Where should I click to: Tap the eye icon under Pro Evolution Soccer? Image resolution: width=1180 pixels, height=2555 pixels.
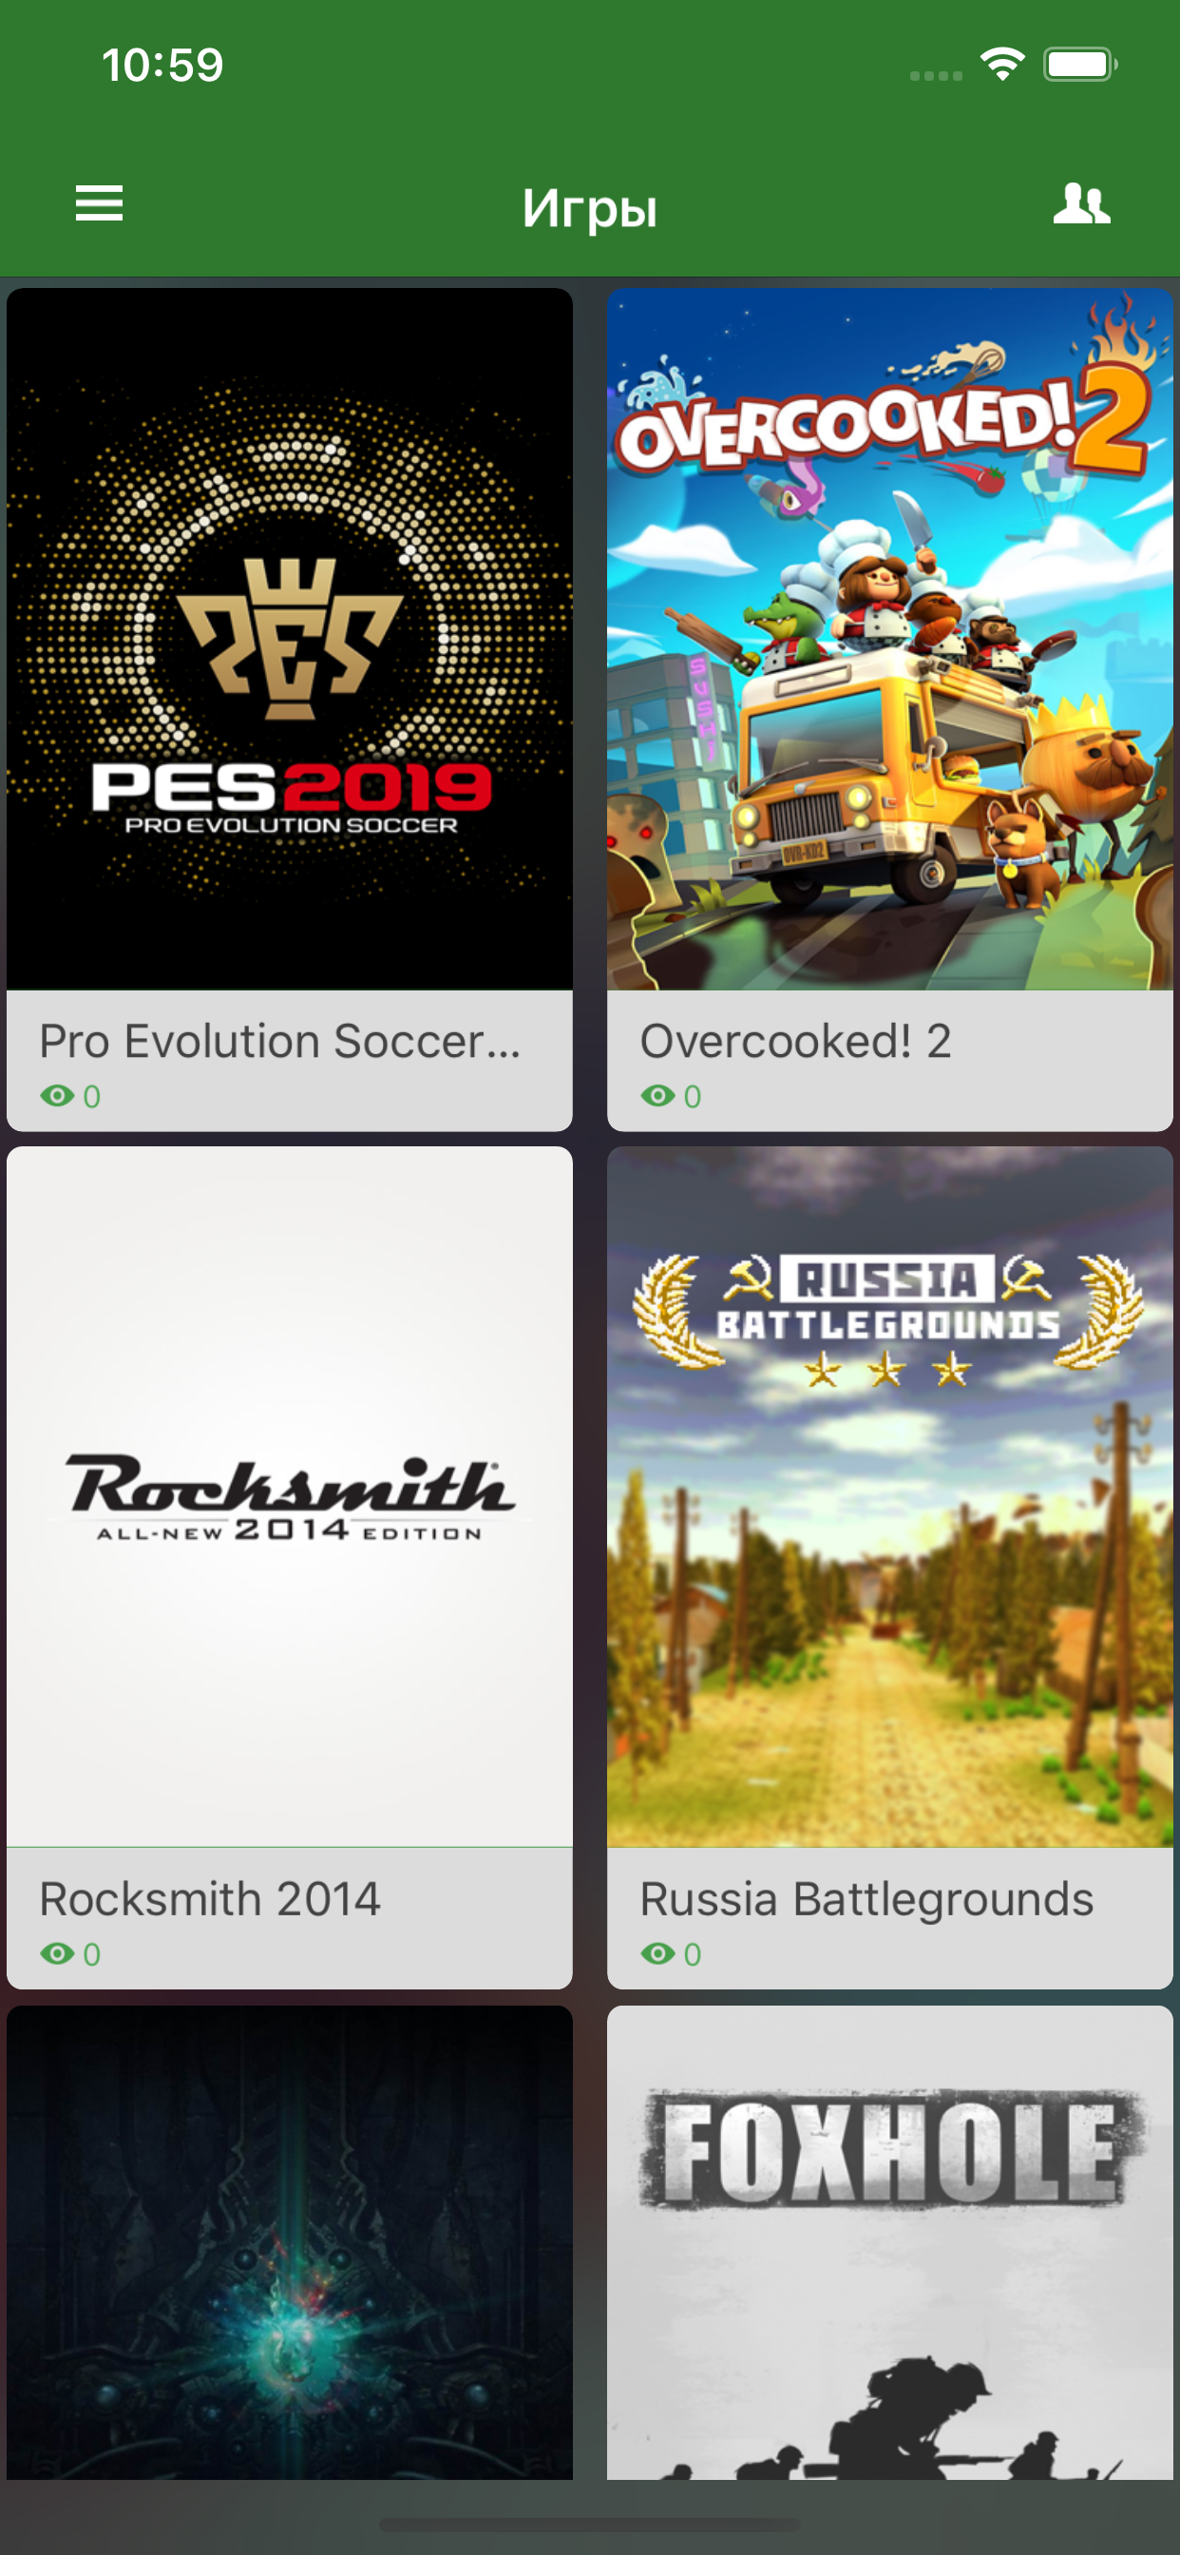tap(58, 1096)
